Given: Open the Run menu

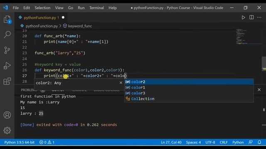Looking at the screenshot, I should point(81,8).
